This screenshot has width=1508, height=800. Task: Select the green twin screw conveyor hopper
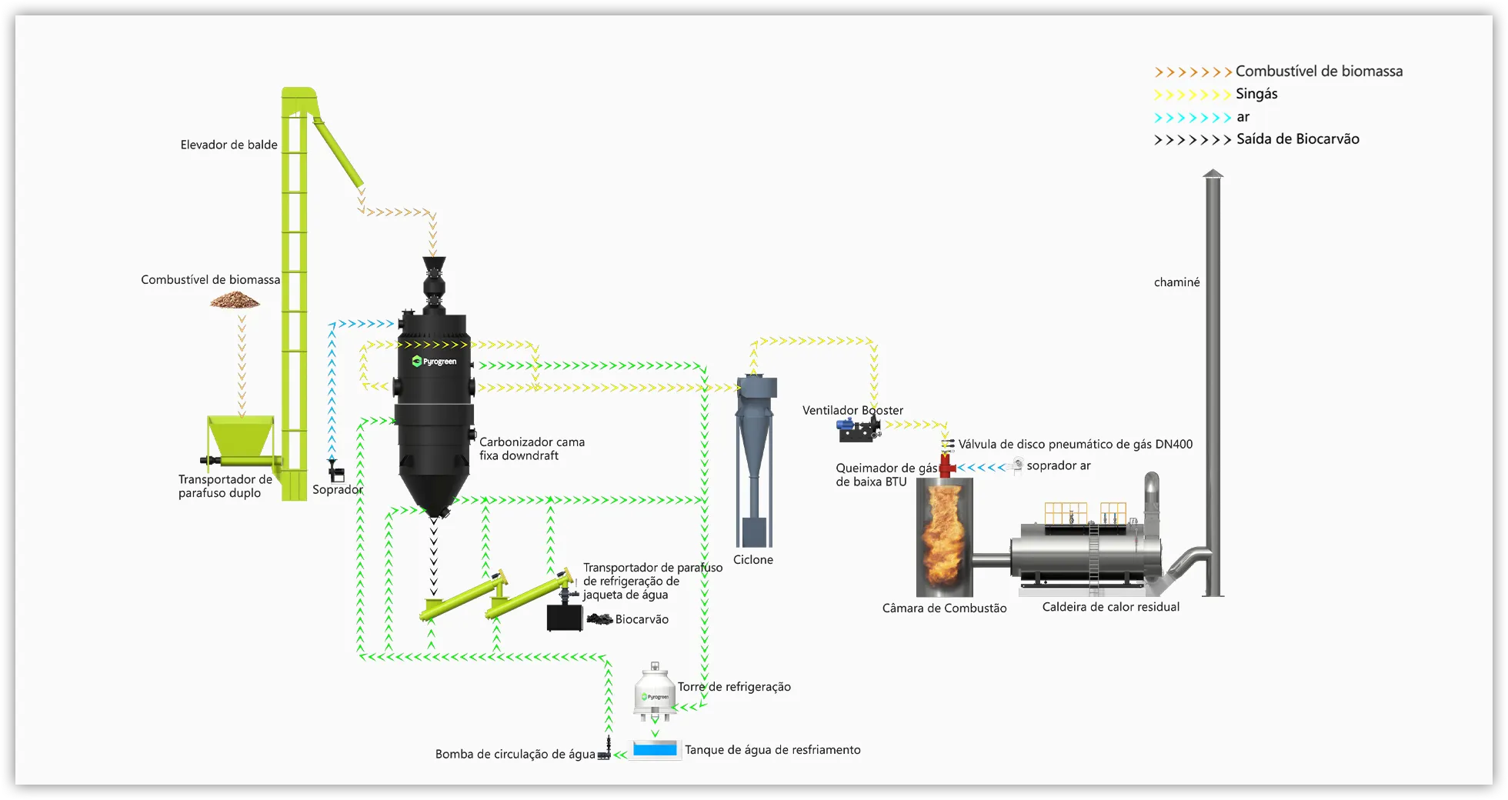coord(240,440)
